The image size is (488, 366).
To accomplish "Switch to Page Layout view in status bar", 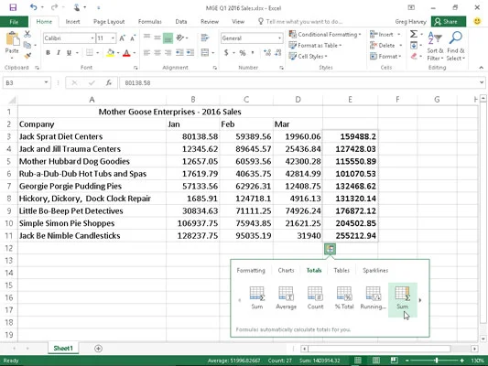I will click(376, 361).
